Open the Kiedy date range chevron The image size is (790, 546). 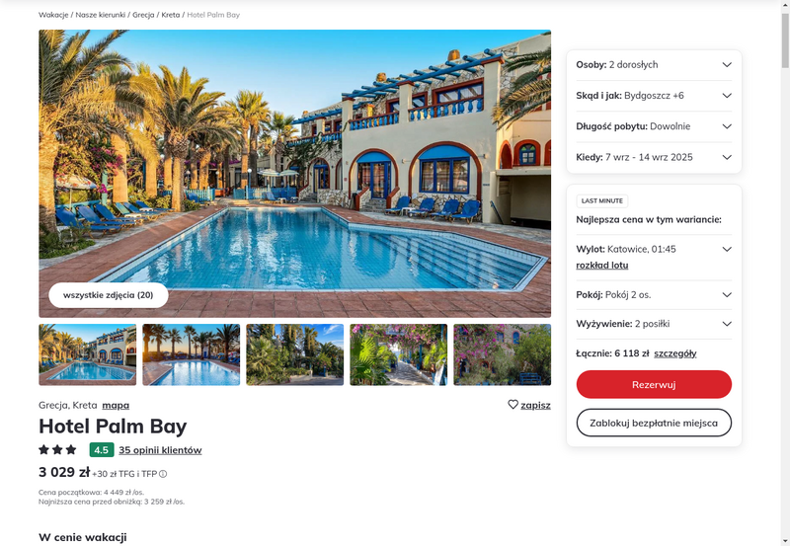pos(727,157)
